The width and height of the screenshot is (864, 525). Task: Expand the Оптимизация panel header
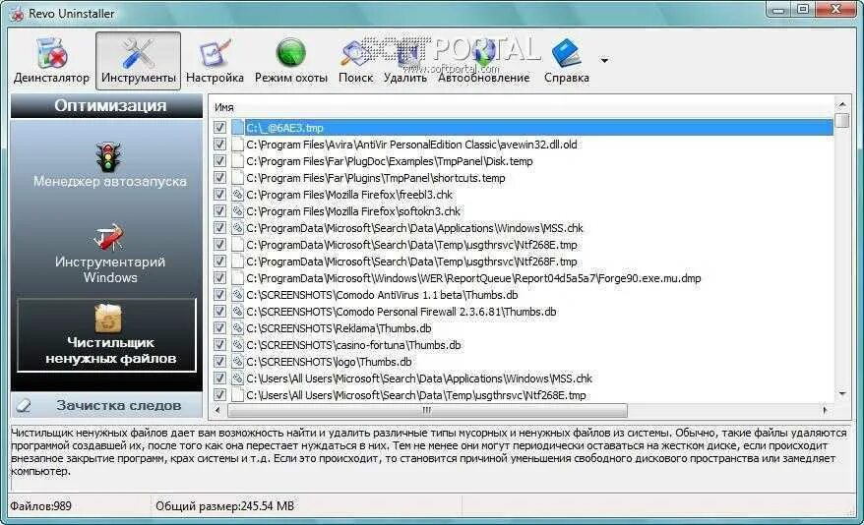click(x=107, y=105)
